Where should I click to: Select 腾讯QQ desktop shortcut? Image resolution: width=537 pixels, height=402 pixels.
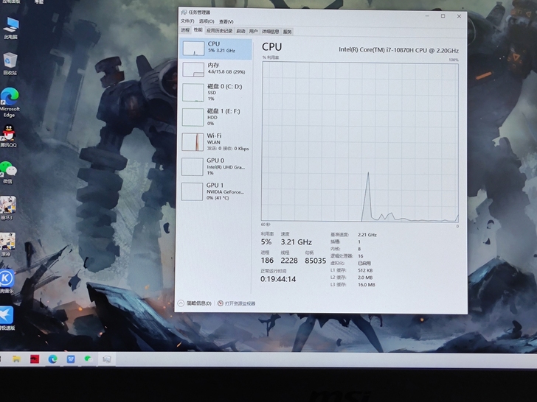pyautogui.click(x=9, y=136)
